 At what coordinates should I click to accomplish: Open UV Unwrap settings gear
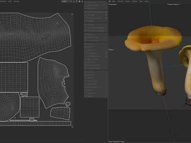(x=106, y=15)
